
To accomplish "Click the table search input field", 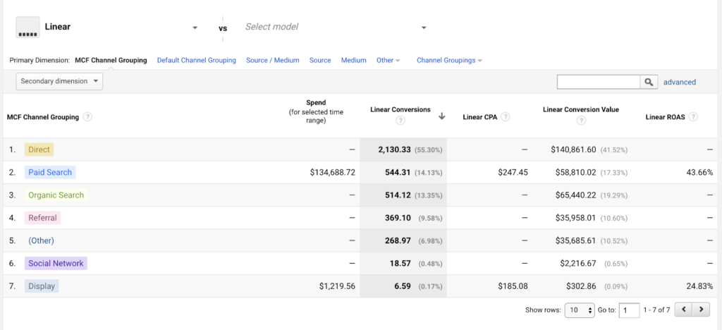I will (x=599, y=82).
